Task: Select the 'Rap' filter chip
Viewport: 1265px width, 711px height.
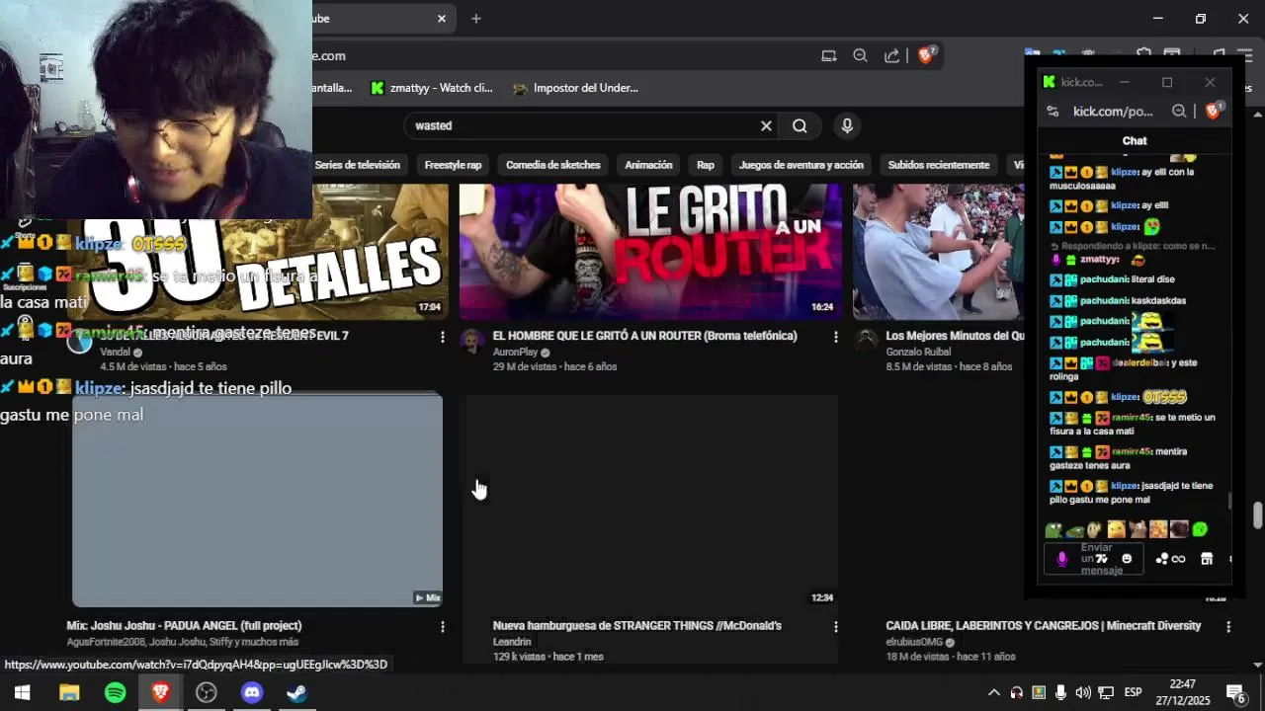Action: 706,165
